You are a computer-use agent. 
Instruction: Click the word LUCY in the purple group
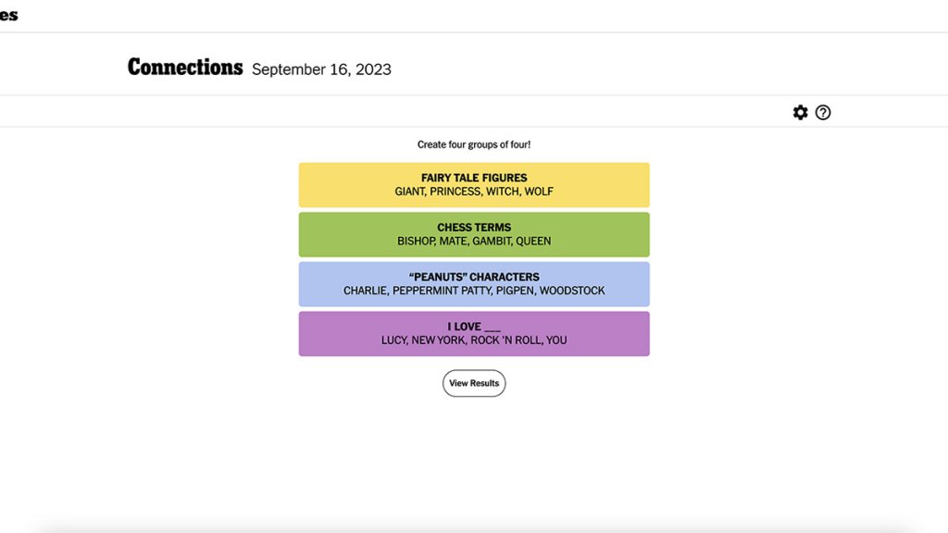click(x=393, y=341)
